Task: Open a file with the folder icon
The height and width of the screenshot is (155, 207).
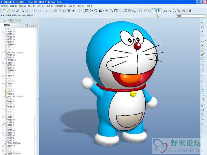Action: [x=9, y=11]
